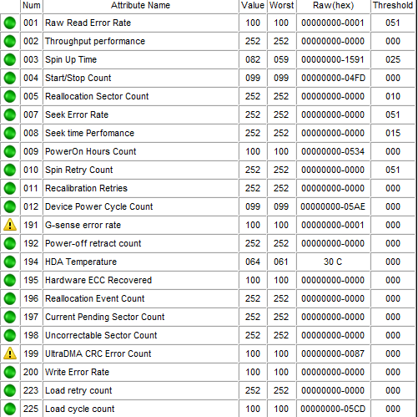Select the G-sense error rate attribute name
Screen dimensions: 418x417
coord(83,225)
